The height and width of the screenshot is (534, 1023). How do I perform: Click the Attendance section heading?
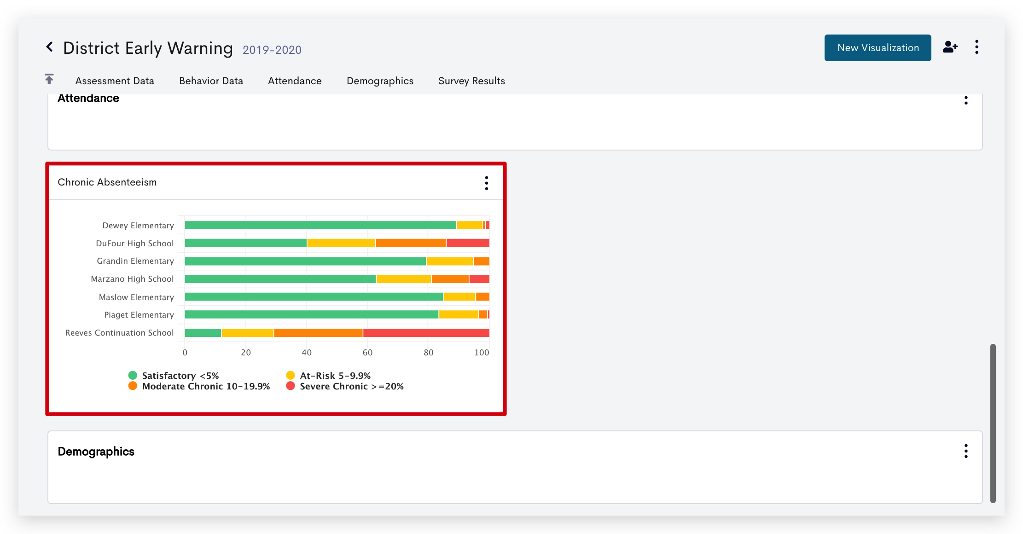click(x=88, y=99)
